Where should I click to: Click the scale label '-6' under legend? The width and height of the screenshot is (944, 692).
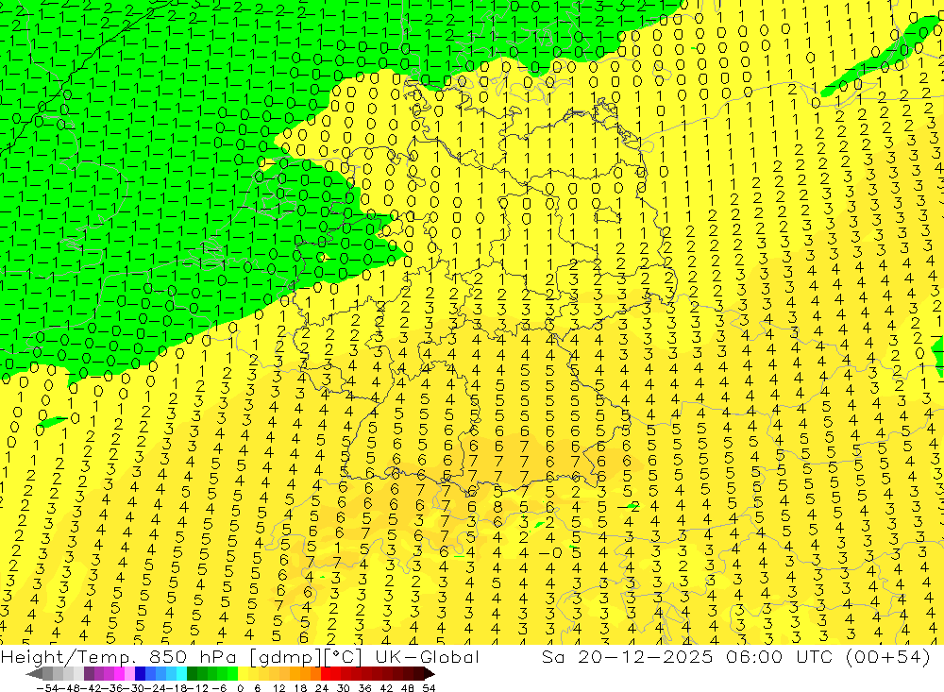220,688
